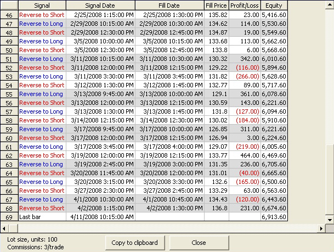
Task: Click final equity value 6,913.60
Action: tap(274, 217)
